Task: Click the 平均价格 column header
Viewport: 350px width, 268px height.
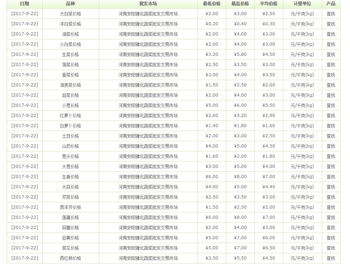Action: 268,4
